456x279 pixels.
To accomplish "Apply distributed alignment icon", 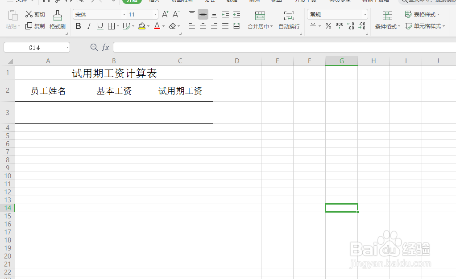I will [237, 26].
